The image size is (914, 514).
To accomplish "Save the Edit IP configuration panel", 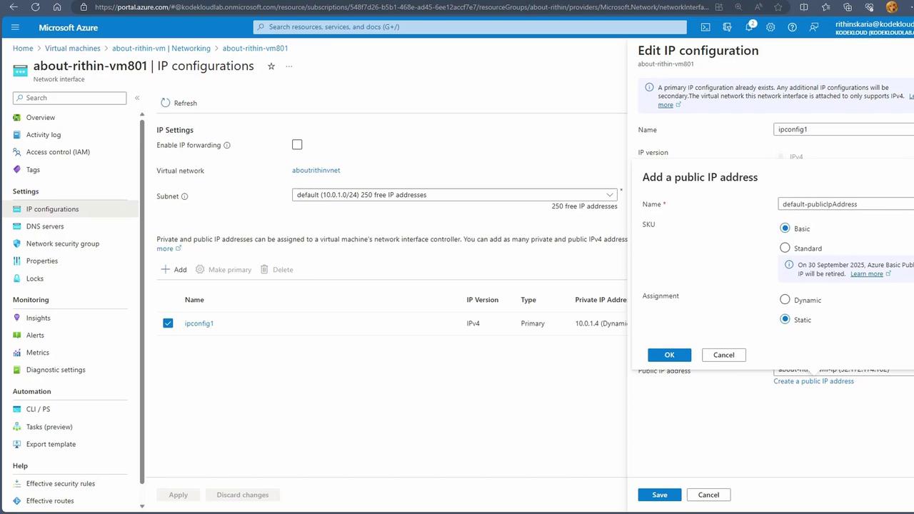I will (x=659, y=495).
